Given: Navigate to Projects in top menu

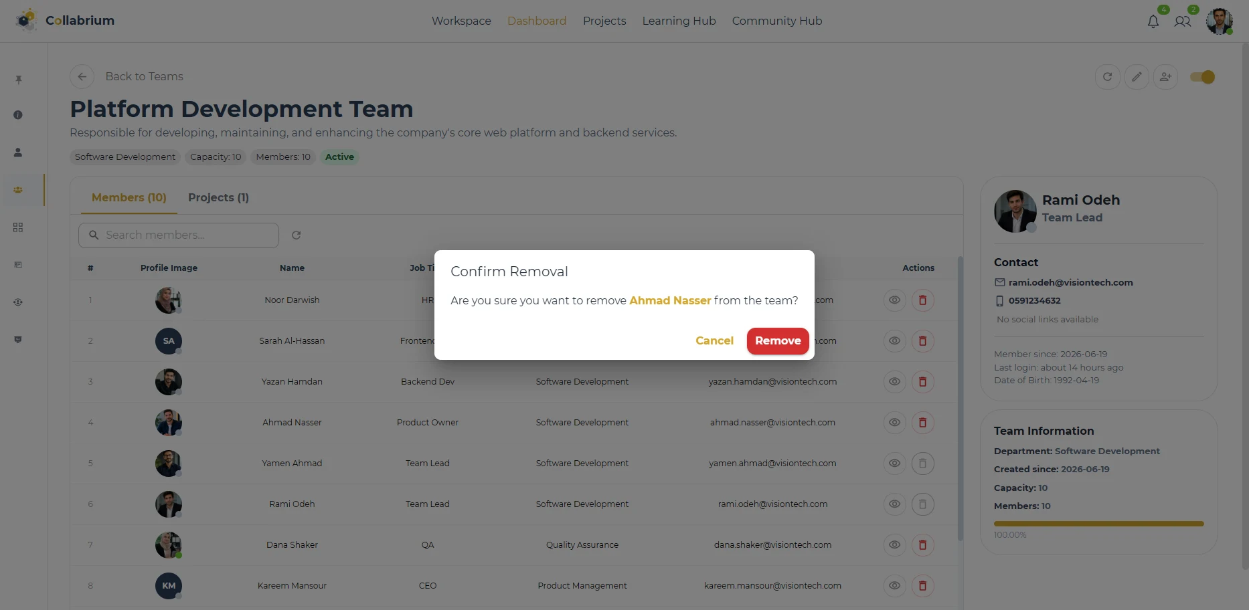Looking at the screenshot, I should point(604,21).
